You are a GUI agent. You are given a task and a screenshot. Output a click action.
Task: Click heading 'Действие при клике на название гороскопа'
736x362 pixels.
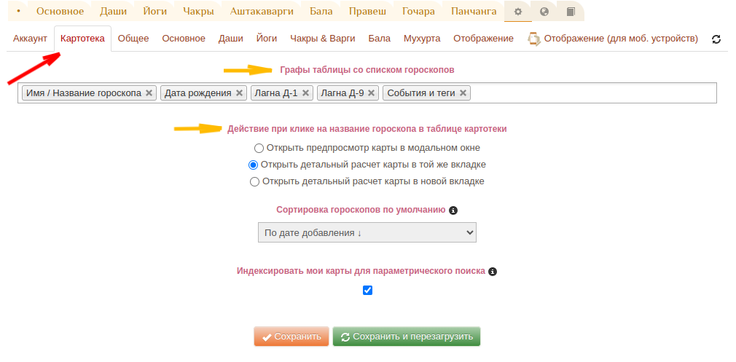coord(367,129)
